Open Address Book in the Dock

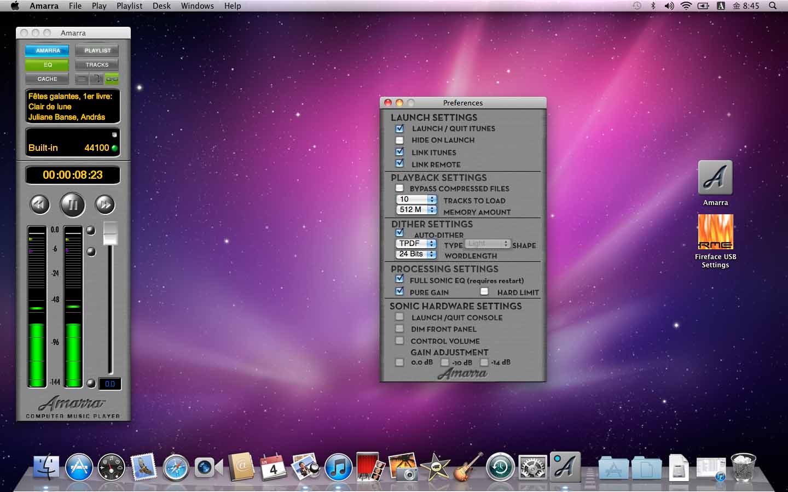[x=241, y=467]
